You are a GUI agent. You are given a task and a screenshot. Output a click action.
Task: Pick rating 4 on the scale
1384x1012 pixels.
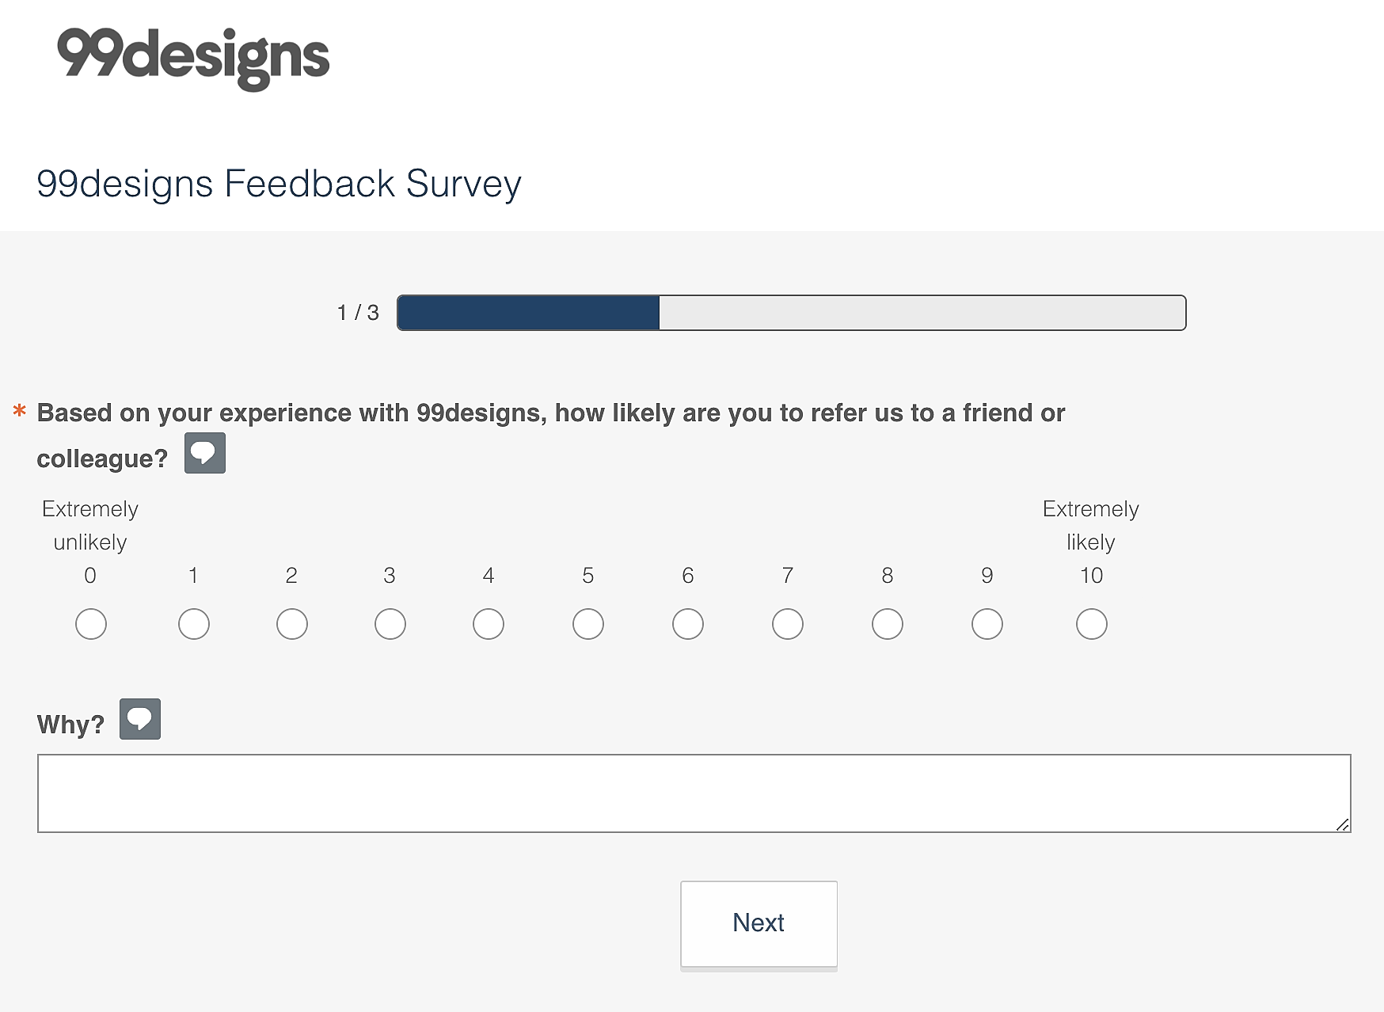point(489,624)
